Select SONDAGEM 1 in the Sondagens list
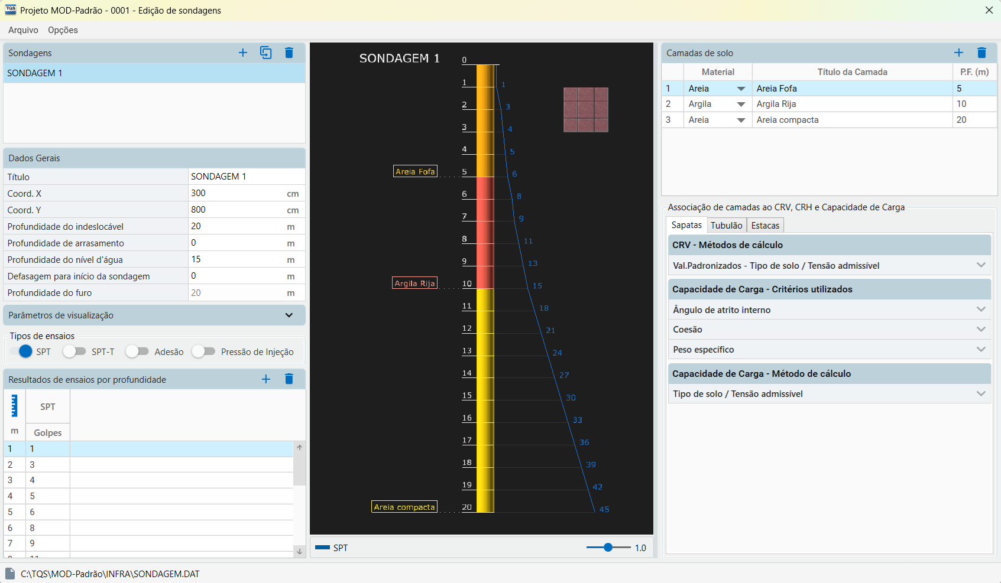This screenshot has height=583, width=1001. [x=154, y=73]
